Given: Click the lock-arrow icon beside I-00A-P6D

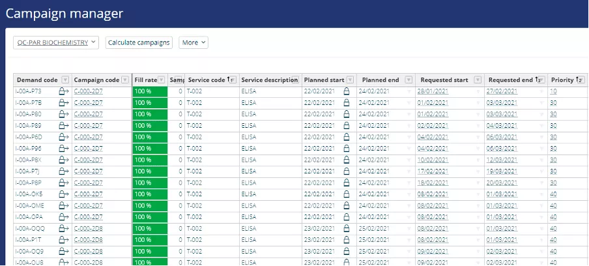Looking at the screenshot, I should click(64, 137).
